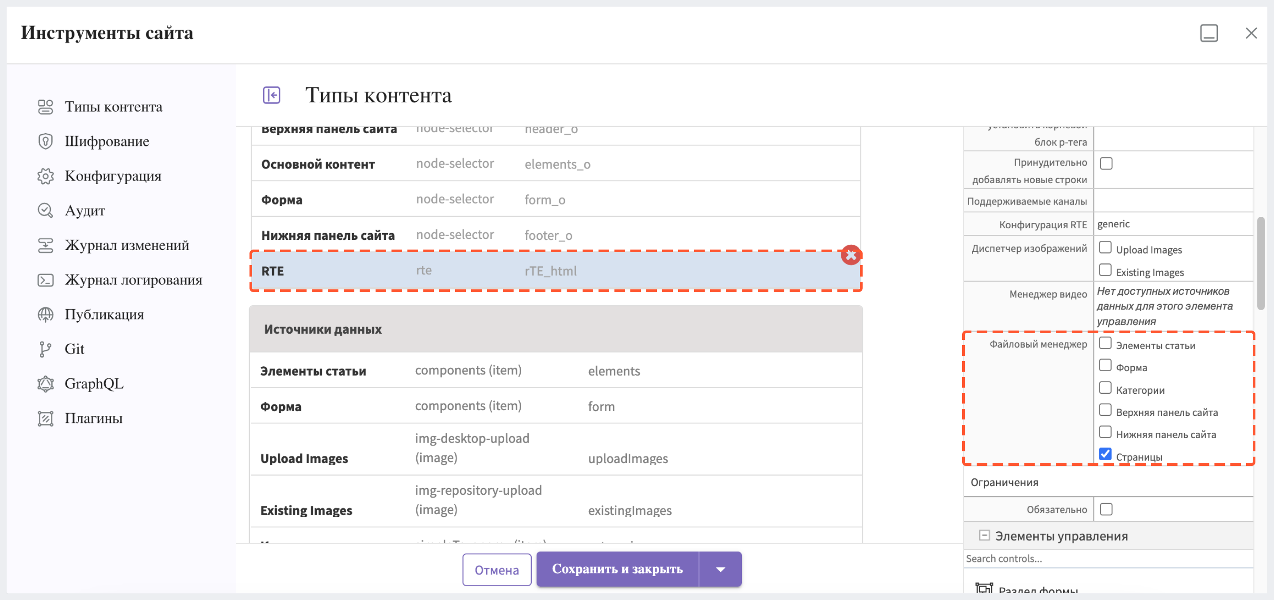Open Конфигурация section
Viewport: 1274px width, 600px height.
112,176
